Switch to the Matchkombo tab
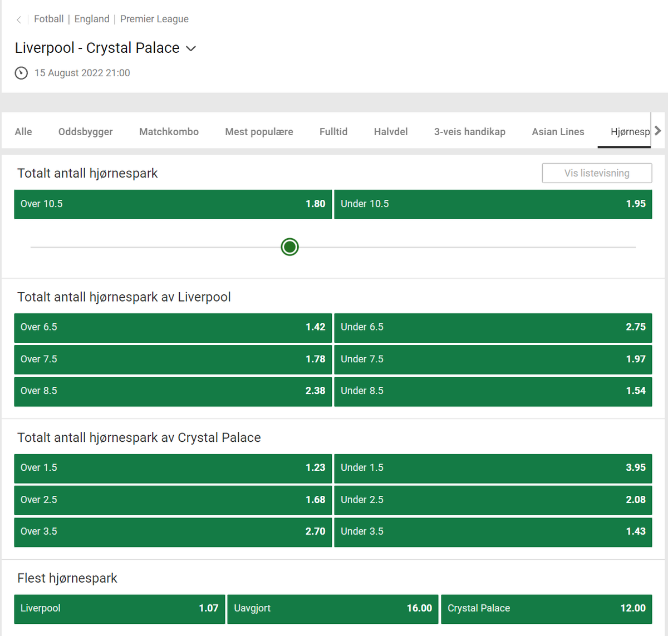 169,132
